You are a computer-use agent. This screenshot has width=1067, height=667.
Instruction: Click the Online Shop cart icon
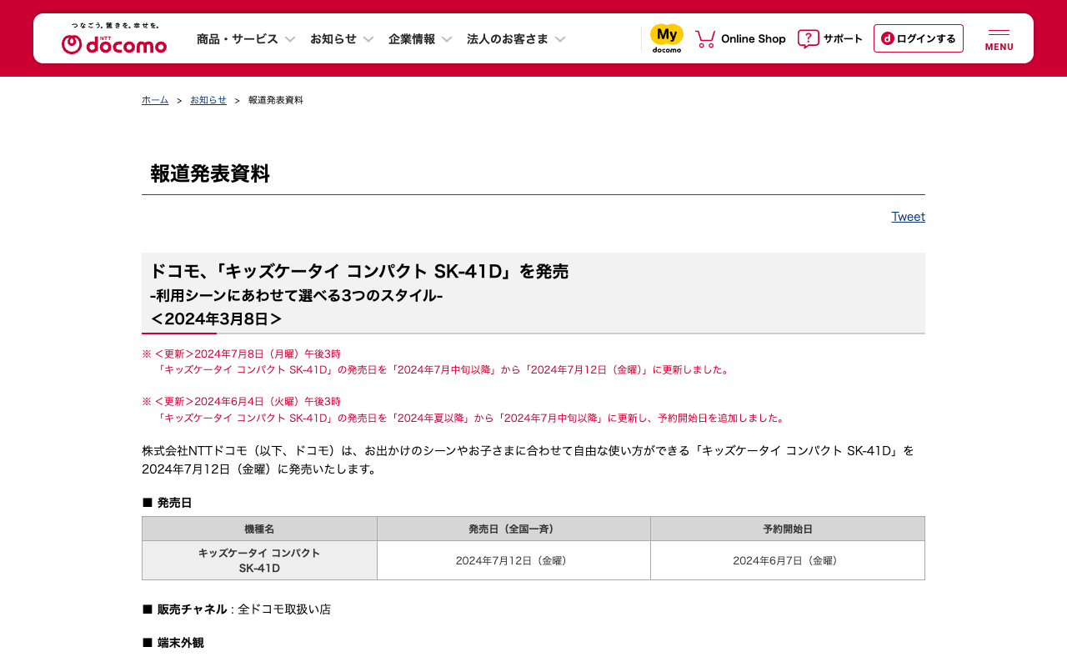pyautogui.click(x=705, y=39)
